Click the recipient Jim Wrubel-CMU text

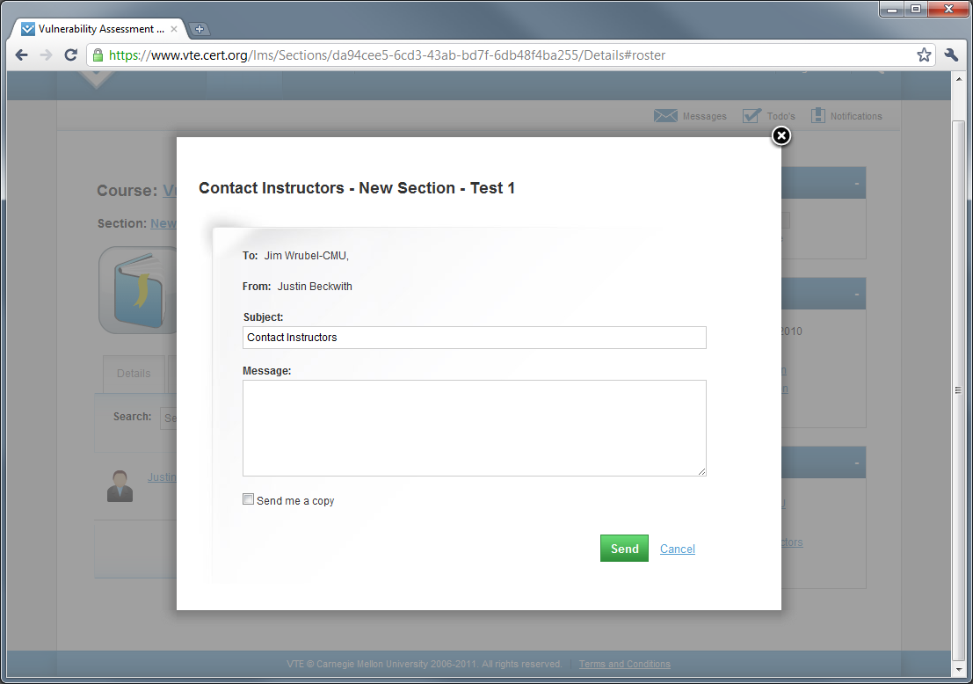[307, 256]
